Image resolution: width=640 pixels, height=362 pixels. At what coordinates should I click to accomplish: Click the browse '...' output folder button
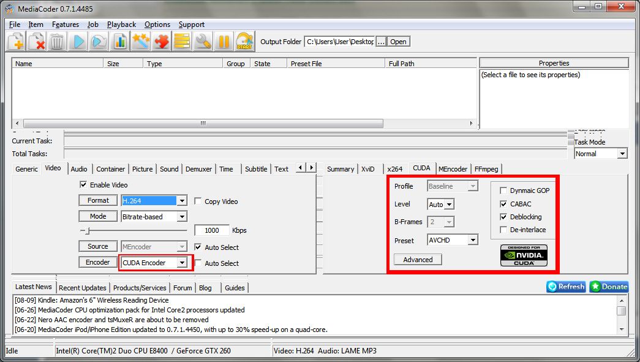coord(381,42)
